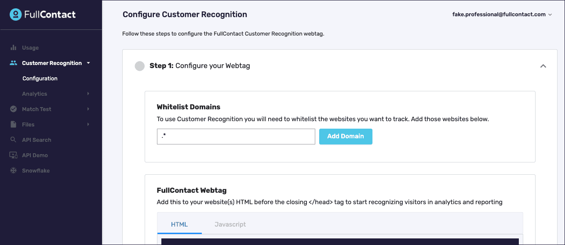
Task: Click the whitelist domain input field
Action: pyautogui.click(x=236, y=137)
